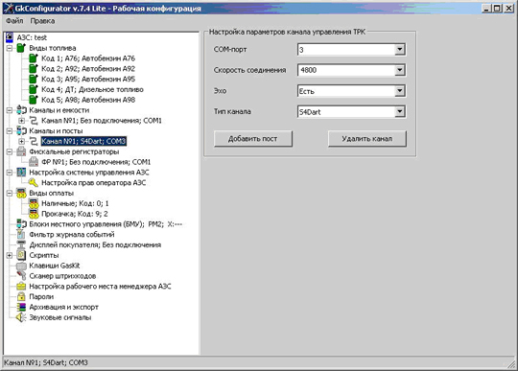518x371 pixels.
Task: Collapse the Каналы и посты node
Action: (10, 131)
